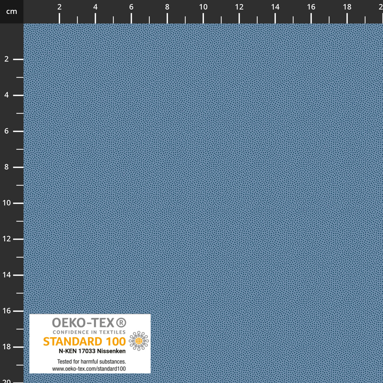This screenshot has height=383, width=383.
Task: Click the 4 mark on left ruler
Action: [6, 95]
